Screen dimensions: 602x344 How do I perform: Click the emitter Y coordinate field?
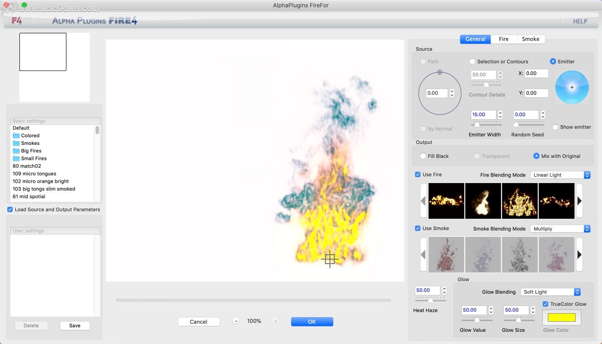[x=537, y=93]
